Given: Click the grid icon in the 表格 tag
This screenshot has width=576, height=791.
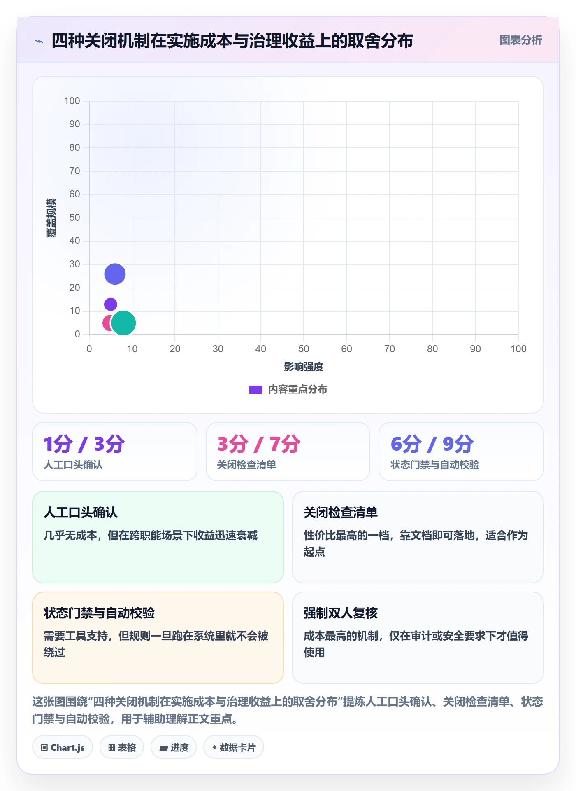Looking at the screenshot, I should pos(111,748).
